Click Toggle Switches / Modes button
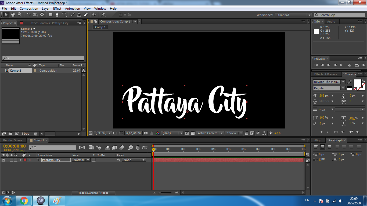Screen dimensions: 367x206 93,193
